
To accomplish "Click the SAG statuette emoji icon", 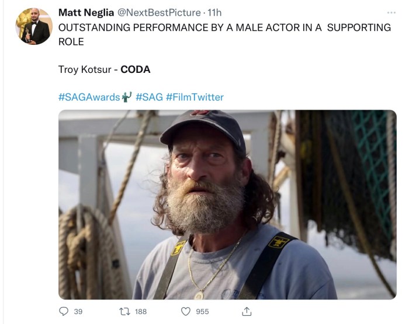I will (127, 97).
